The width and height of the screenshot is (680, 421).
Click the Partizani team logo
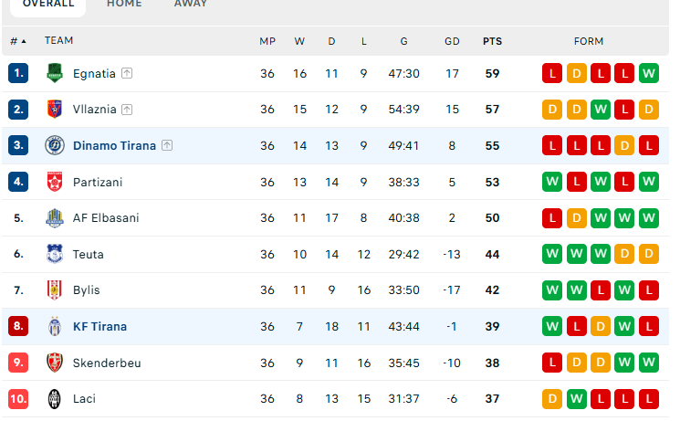[55, 182]
